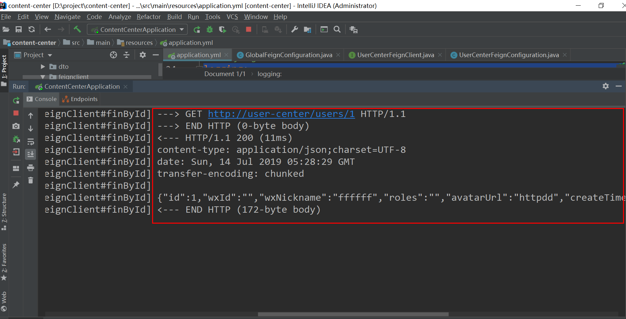Hide the Run tool window
The height and width of the screenshot is (319, 626).
(x=619, y=86)
